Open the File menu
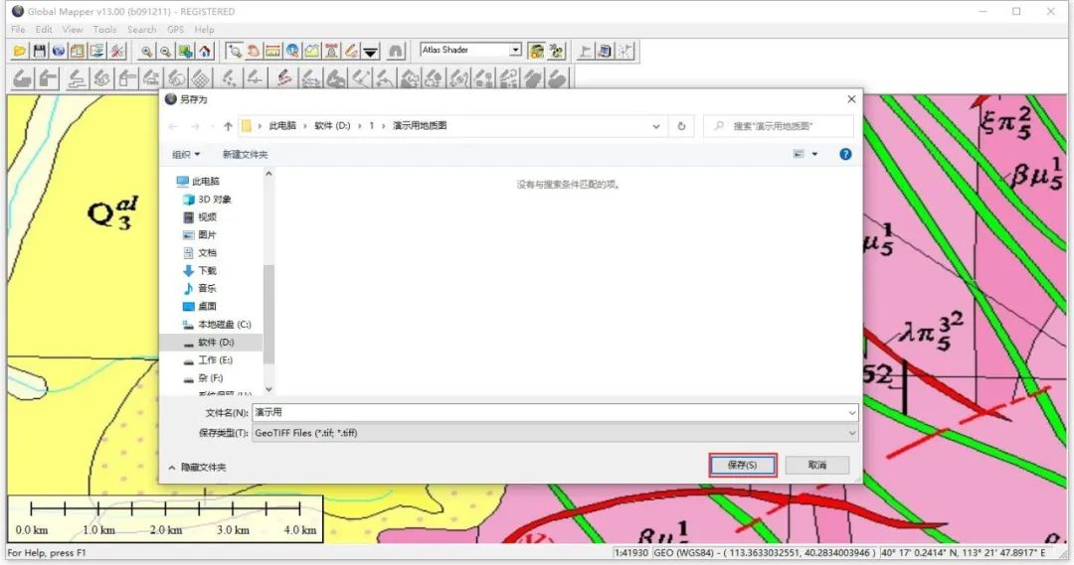1074x565 pixels. (19, 30)
